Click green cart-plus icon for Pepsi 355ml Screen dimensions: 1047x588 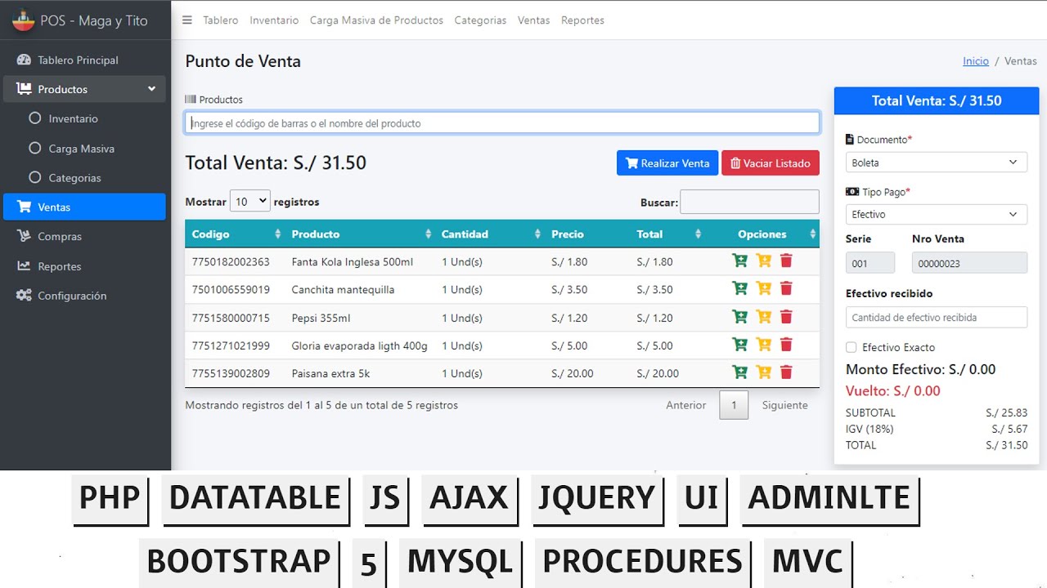point(739,317)
